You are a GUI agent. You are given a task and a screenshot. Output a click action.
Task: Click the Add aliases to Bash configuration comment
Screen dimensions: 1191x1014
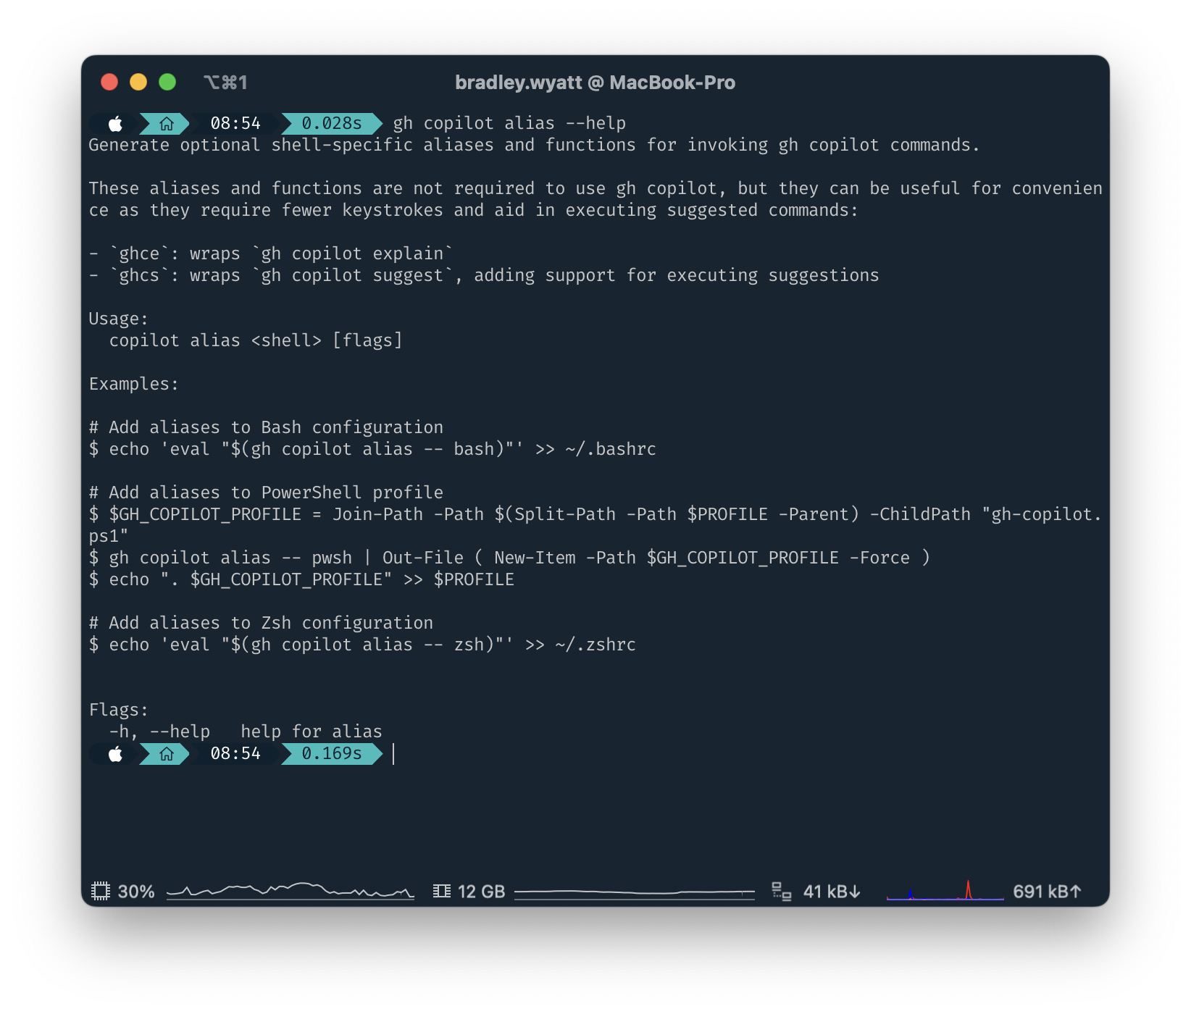click(x=266, y=427)
